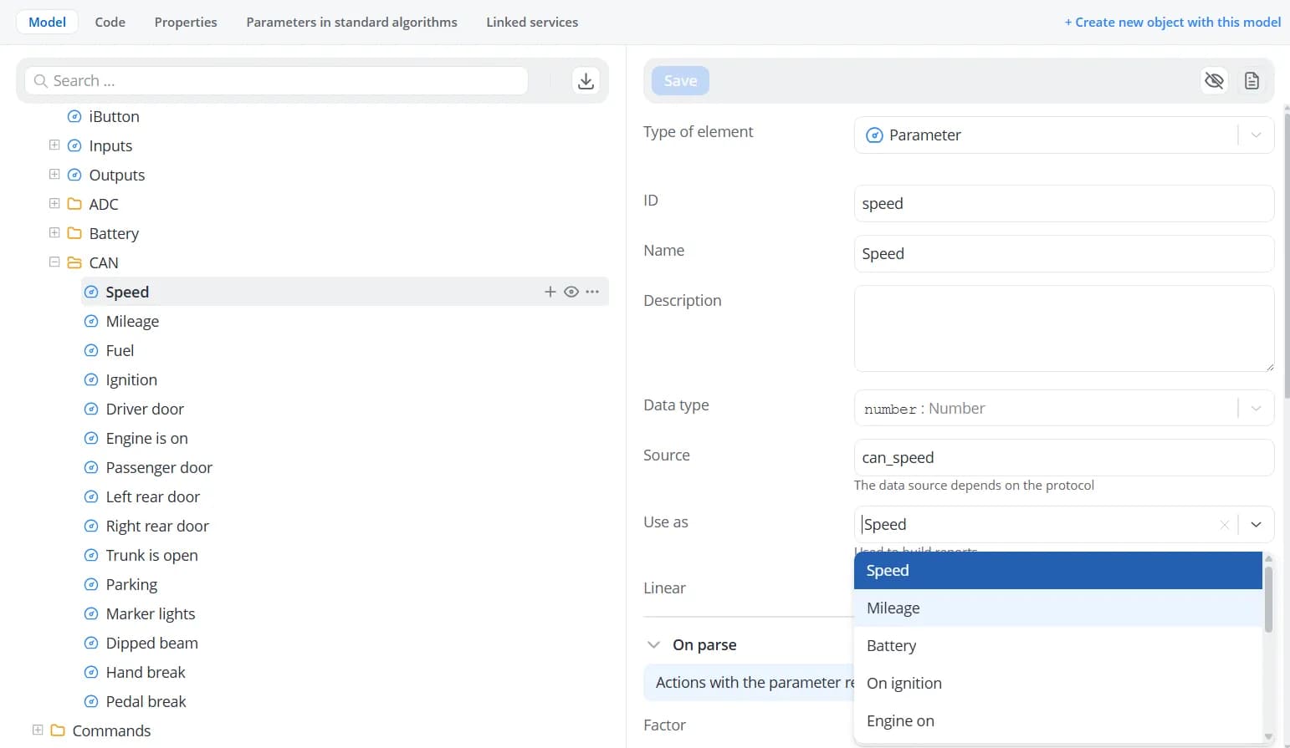
Task: Click the Outputs parameter icon
Action: pyautogui.click(x=74, y=175)
